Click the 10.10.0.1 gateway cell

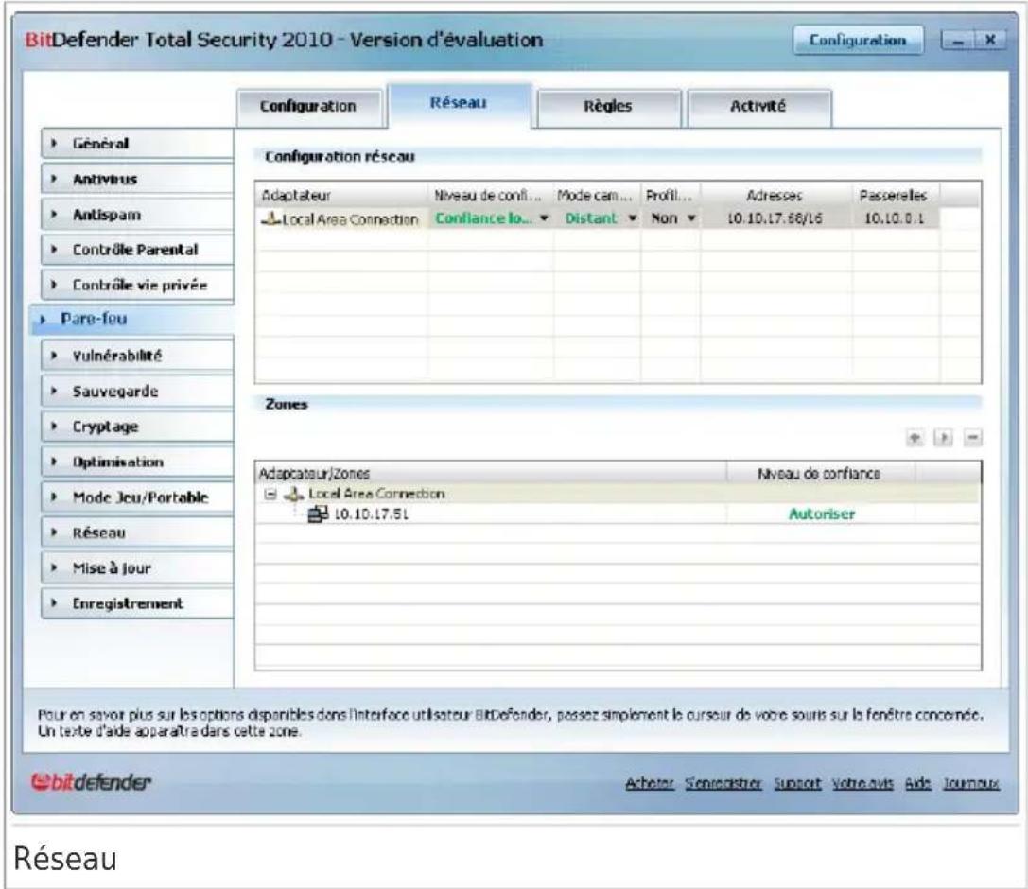point(895,218)
